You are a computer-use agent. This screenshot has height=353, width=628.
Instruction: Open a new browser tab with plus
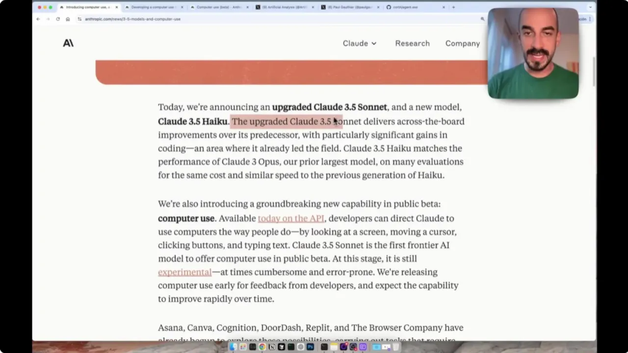pyautogui.click(x=453, y=7)
